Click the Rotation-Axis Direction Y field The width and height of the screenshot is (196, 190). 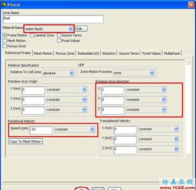pos(113,100)
